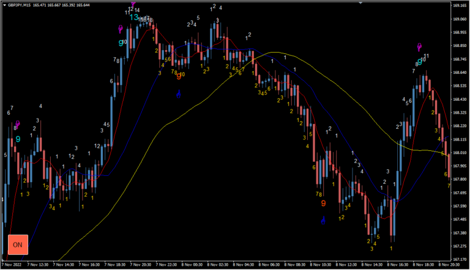Select the magenta arrow left of candle 10
This screenshot has height=270, width=470.
121,29
